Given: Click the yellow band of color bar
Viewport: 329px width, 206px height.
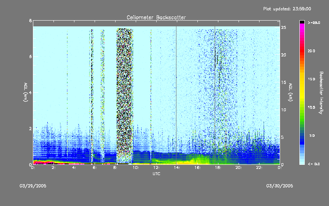Looking at the screenshot, I should (x=302, y=86).
